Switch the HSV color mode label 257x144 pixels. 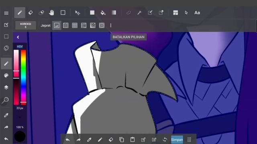tap(20, 46)
